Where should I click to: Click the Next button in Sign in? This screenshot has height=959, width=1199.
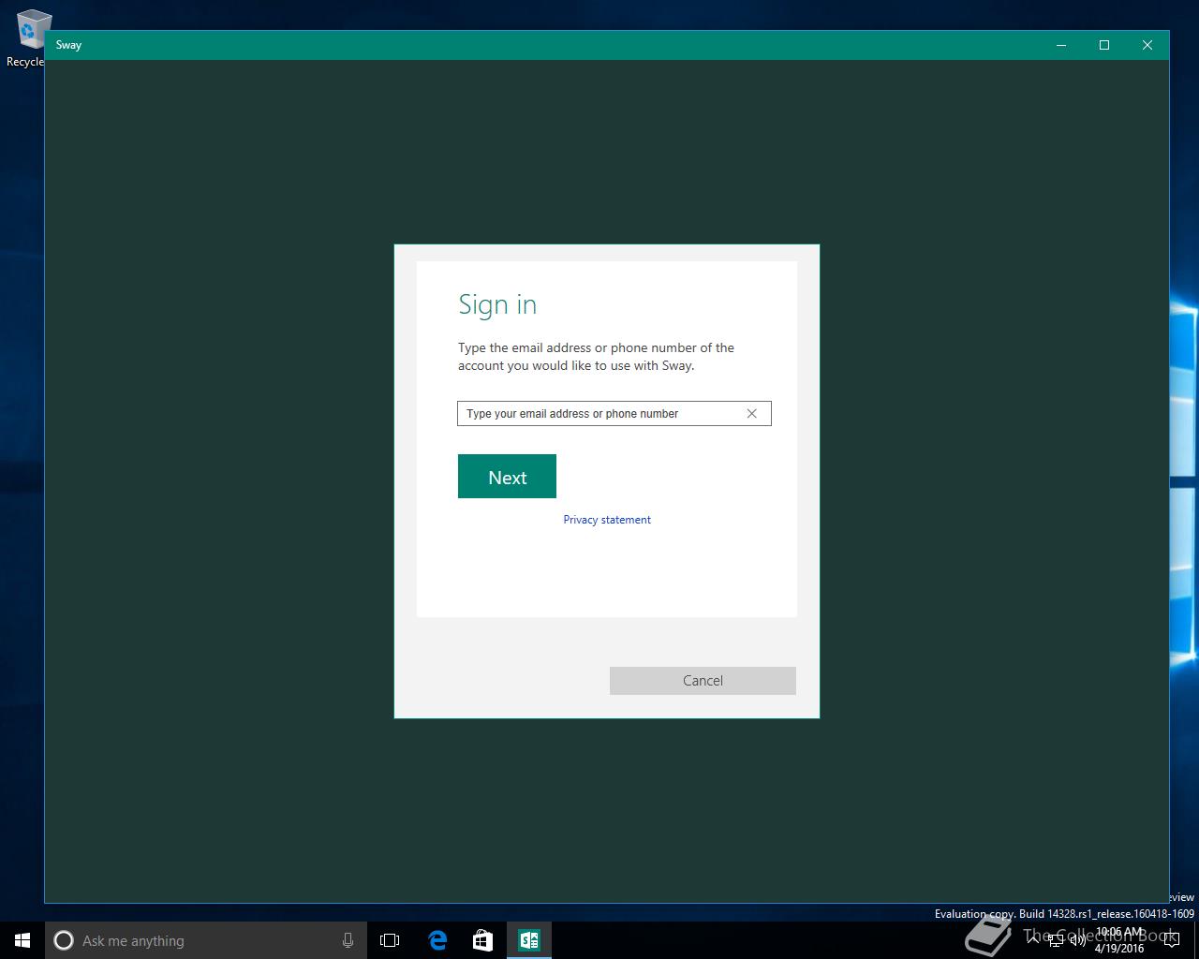pos(507,477)
